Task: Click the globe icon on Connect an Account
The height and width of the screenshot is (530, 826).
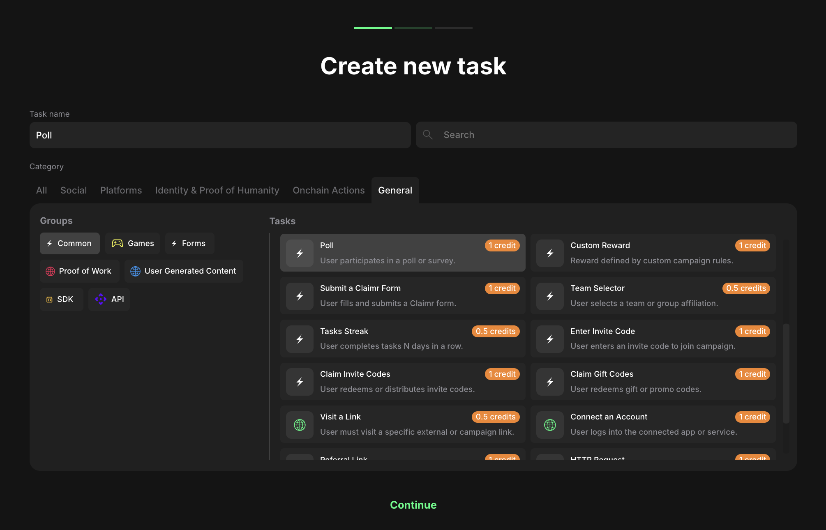Action: pyautogui.click(x=550, y=425)
